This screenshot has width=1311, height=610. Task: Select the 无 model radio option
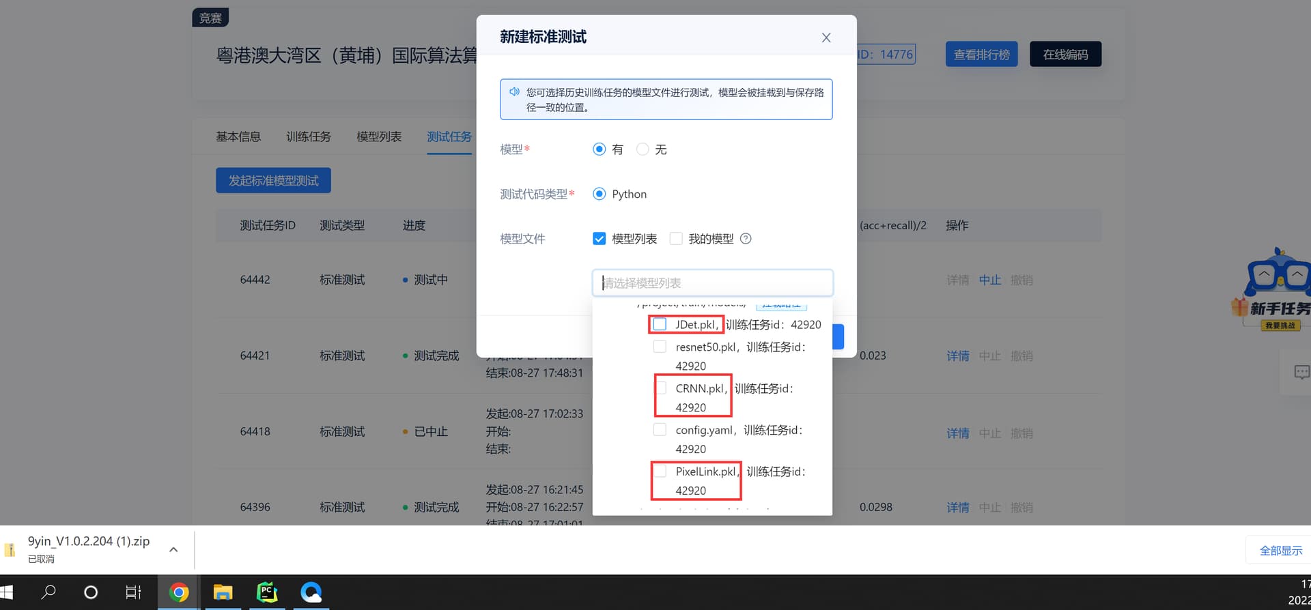click(x=643, y=149)
